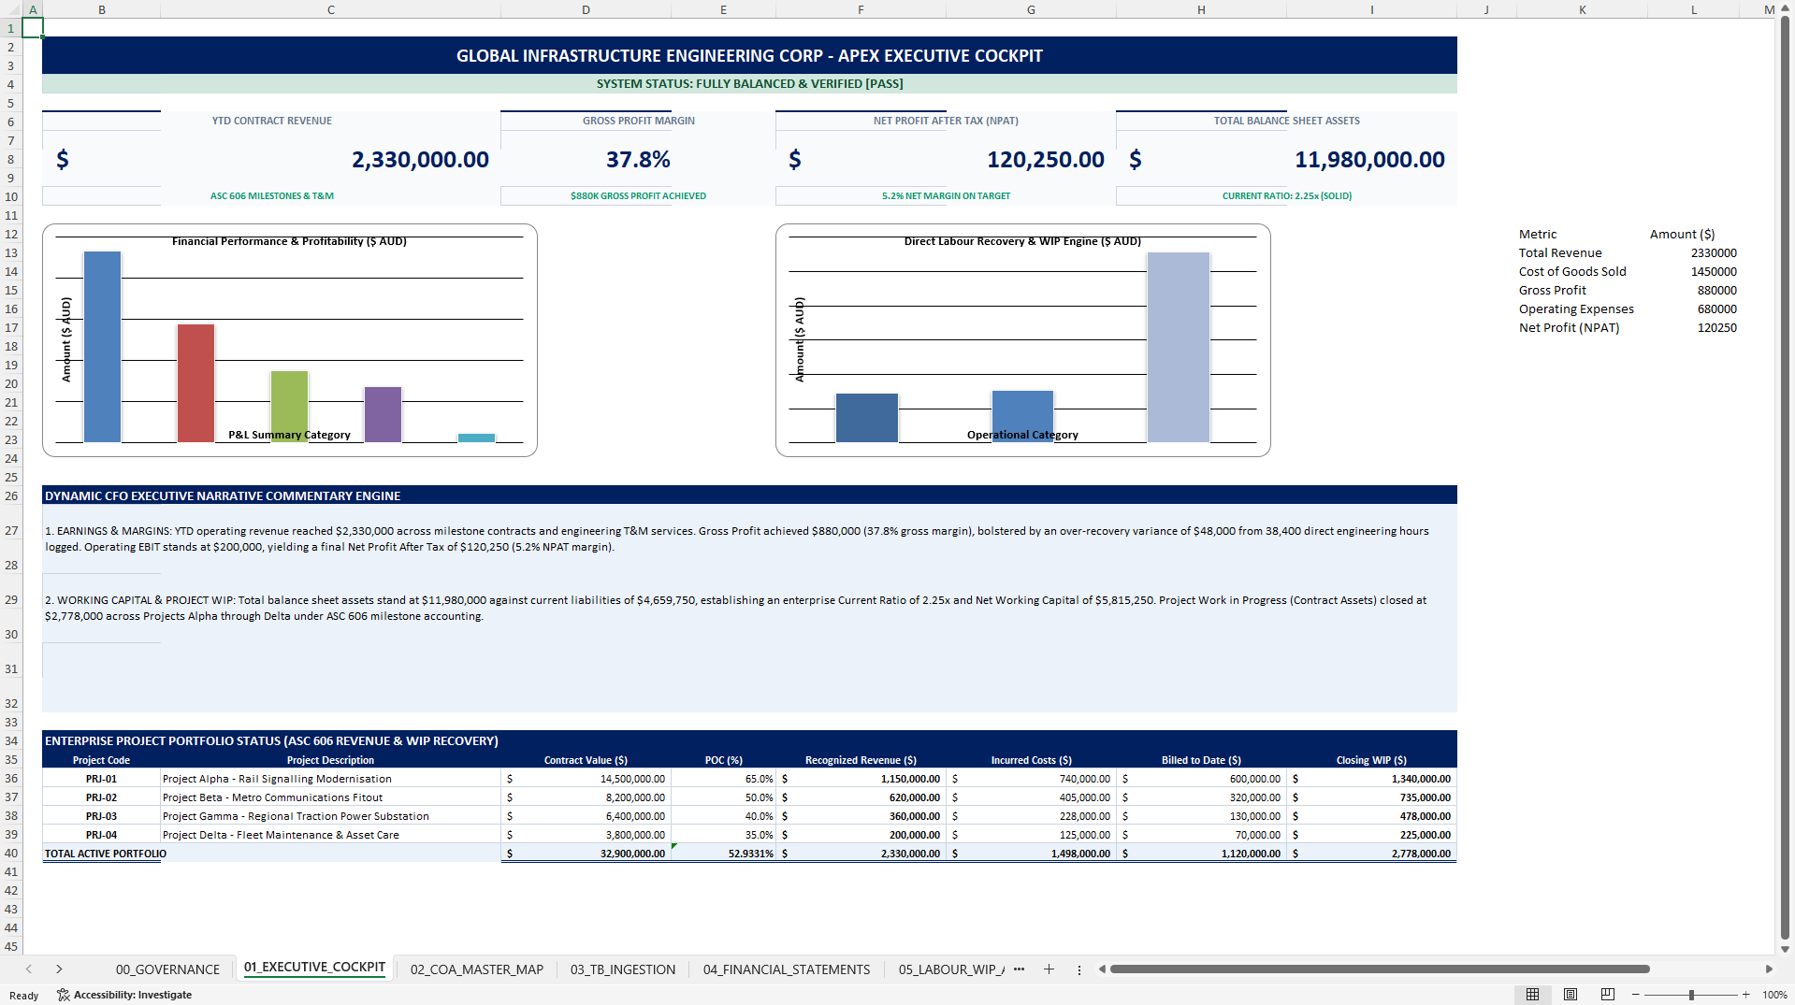
Task: Click the 100% zoom level
Action: click(1774, 995)
